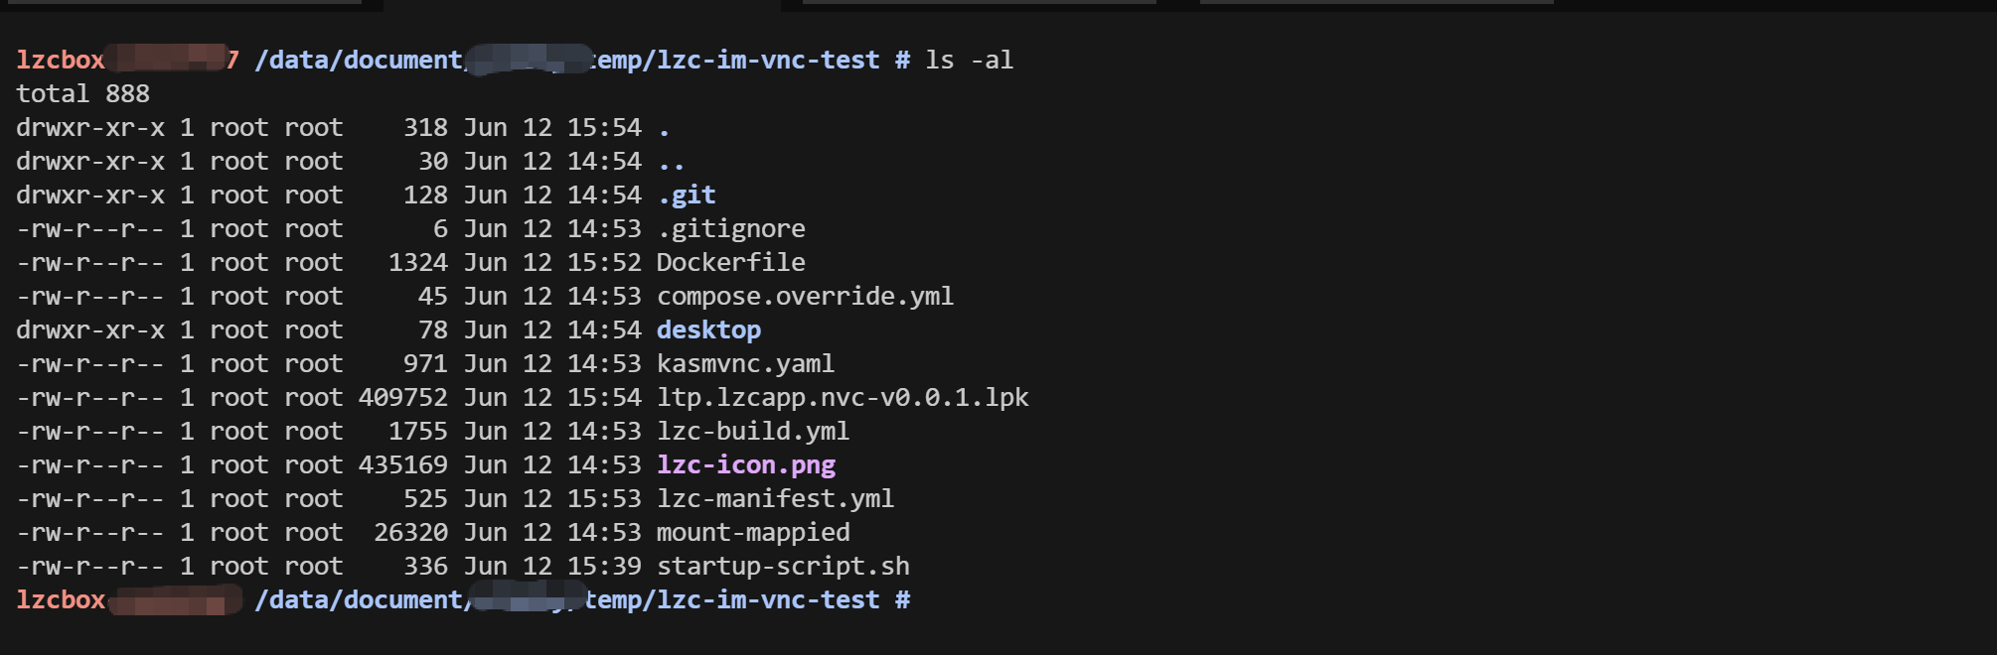Click the 'total 888' output line
Viewport: 1997px width, 655px height.
click(83, 94)
